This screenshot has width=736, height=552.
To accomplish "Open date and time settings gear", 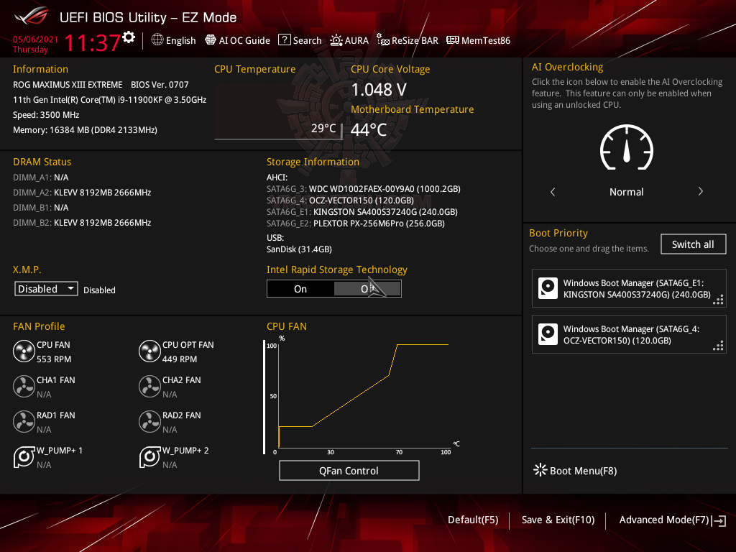I will (129, 37).
